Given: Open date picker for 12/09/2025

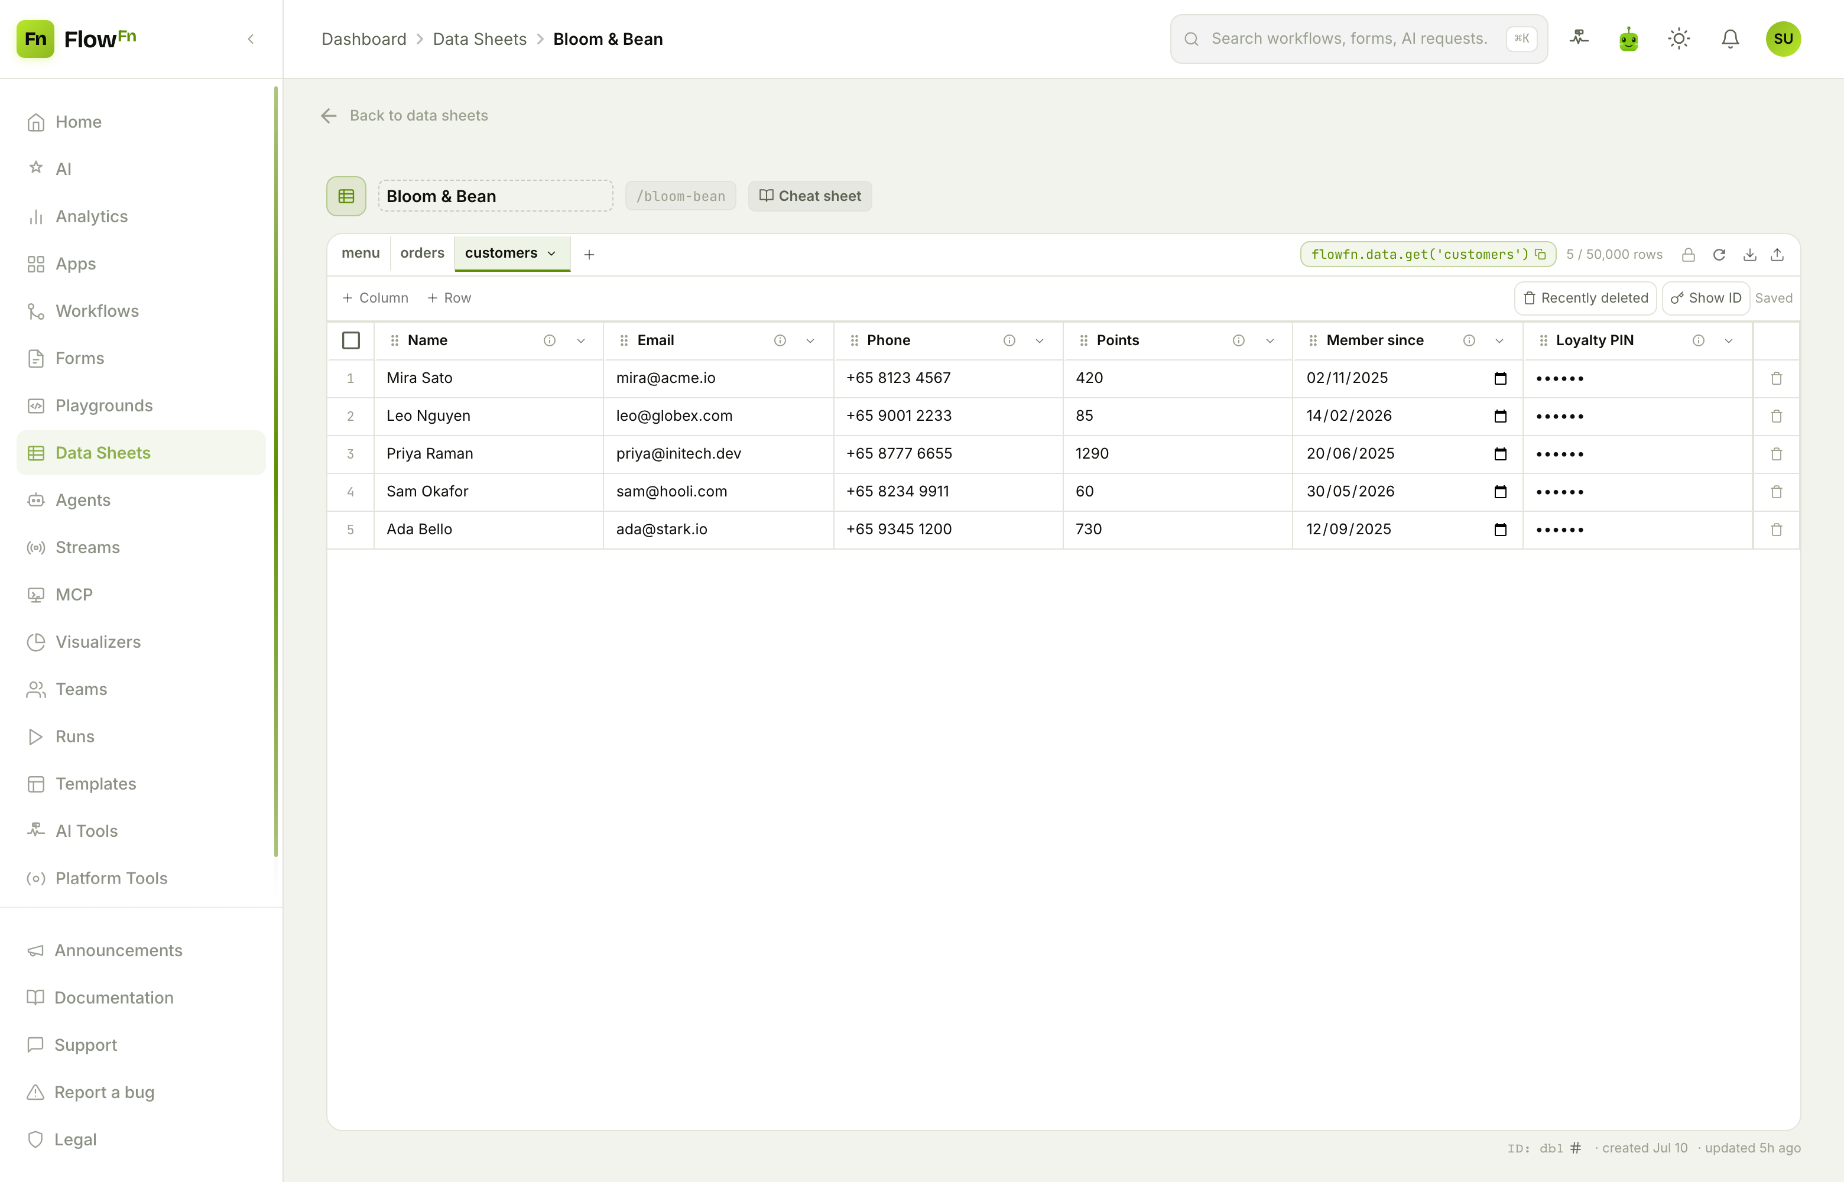Looking at the screenshot, I should (1500, 530).
